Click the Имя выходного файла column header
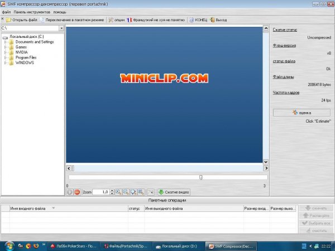 click(x=194, y=209)
